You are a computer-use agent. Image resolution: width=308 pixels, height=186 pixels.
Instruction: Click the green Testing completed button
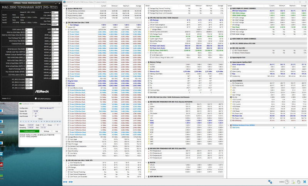coord(29,131)
